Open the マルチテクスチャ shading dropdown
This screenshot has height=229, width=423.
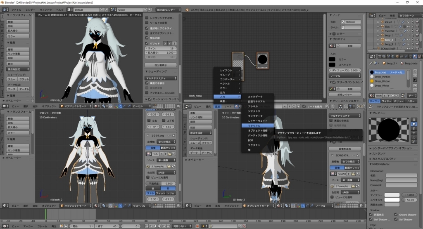pos(161,78)
